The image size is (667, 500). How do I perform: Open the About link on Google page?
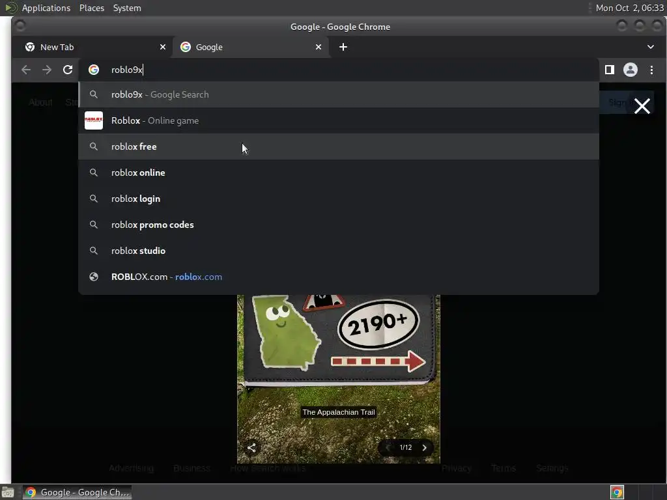[40, 102]
